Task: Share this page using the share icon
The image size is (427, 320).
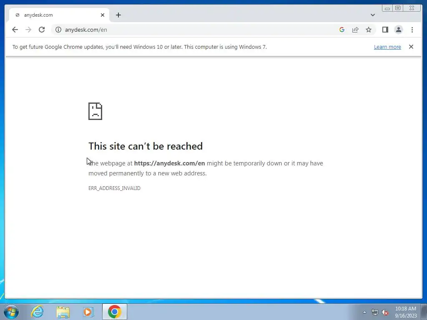Action: 355,30
